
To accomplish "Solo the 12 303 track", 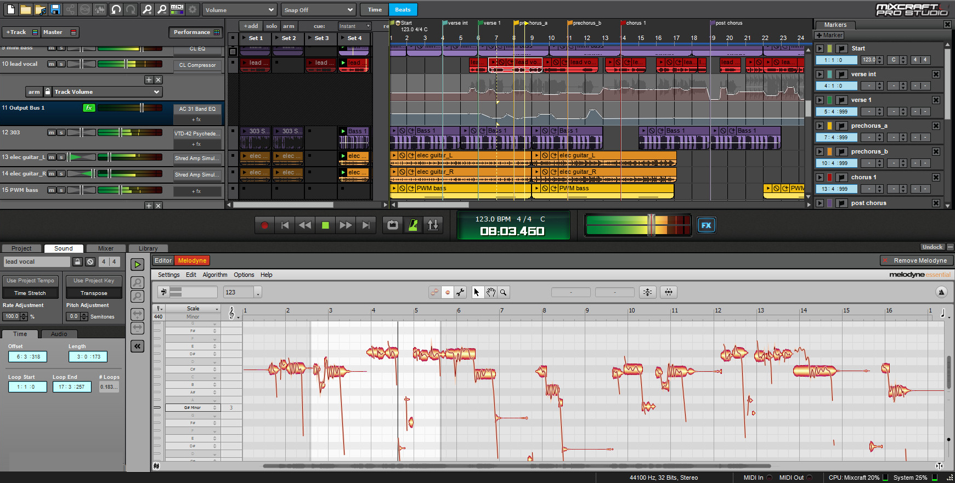I will pos(61,133).
